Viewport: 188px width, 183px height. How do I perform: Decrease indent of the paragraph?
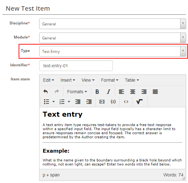pyautogui.click(x=78, y=102)
